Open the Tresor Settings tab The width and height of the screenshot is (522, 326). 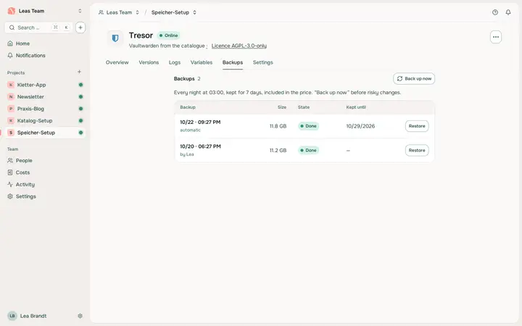click(x=262, y=62)
